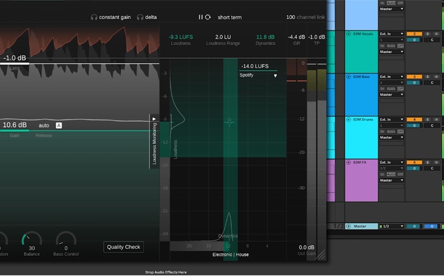Open the Quality Check button
The width and height of the screenshot is (444, 276).
pos(124,247)
